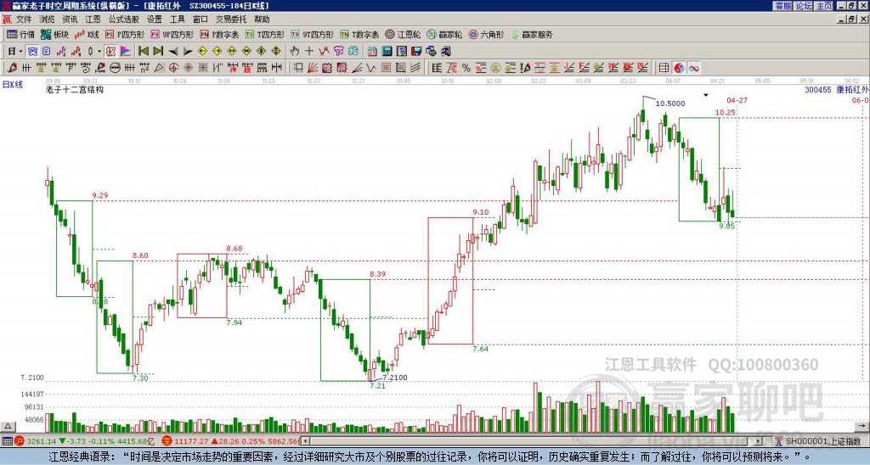Expand the candlestick style dropdown arrow
The image size is (870, 465).
tap(99, 52)
